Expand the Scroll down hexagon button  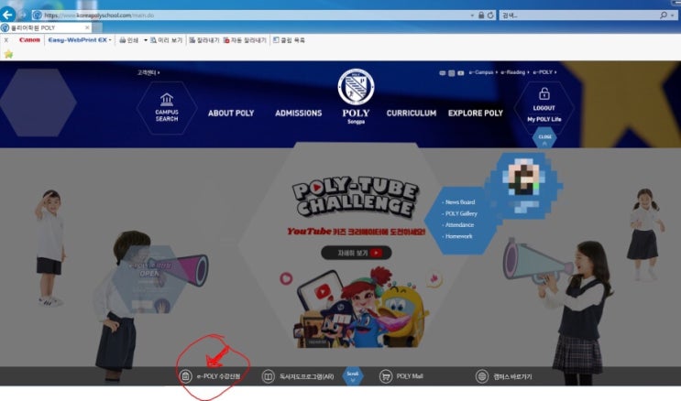(352, 376)
